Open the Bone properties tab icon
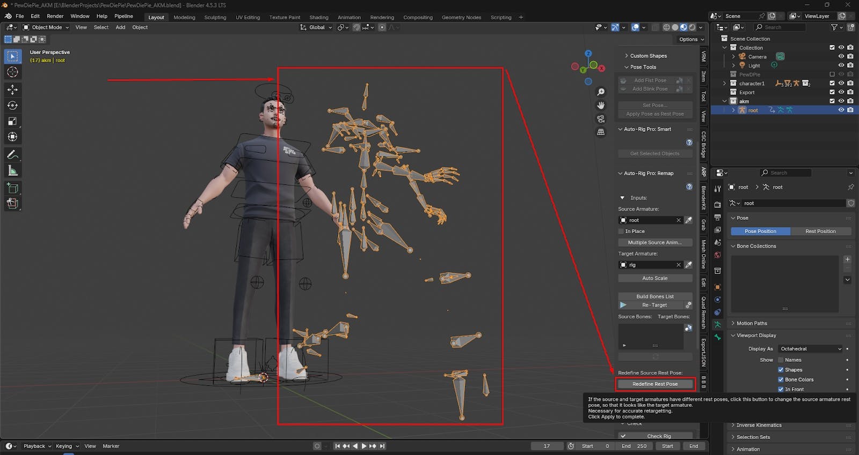Image resolution: width=859 pixels, height=455 pixels. 717,337
